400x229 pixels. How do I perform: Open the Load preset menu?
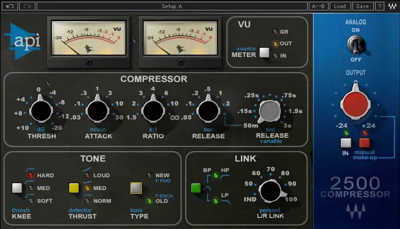pos(340,6)
